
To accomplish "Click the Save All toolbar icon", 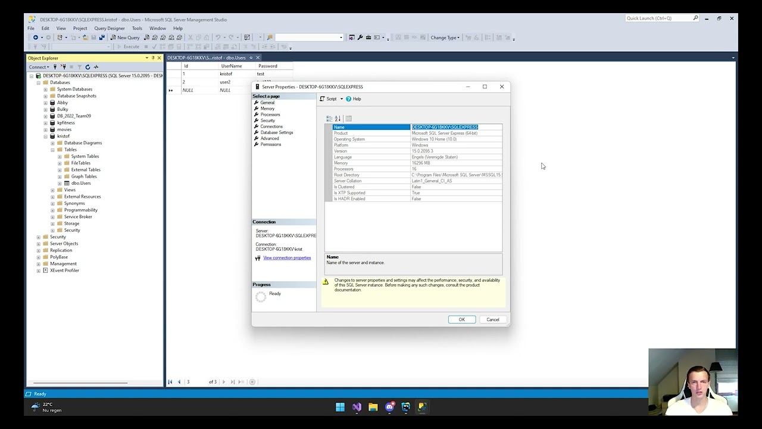I will tap(101, 38).
